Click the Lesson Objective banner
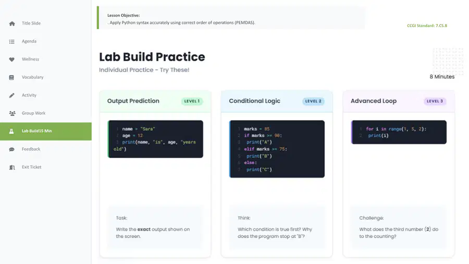This screenshot has width=469, height=264. tap(231, 18)
